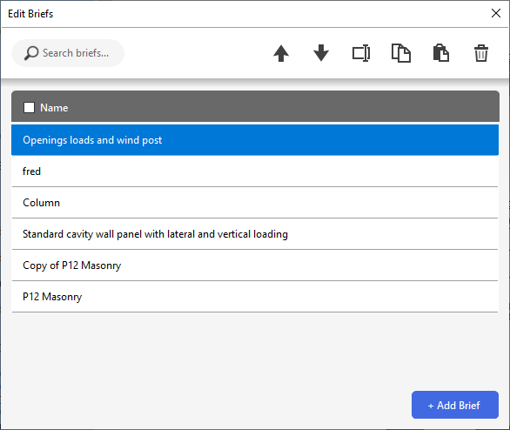The width and height of the screenshot is (510, 430).
Task: Move selected brief down with arrow icon
Action: 321,53
